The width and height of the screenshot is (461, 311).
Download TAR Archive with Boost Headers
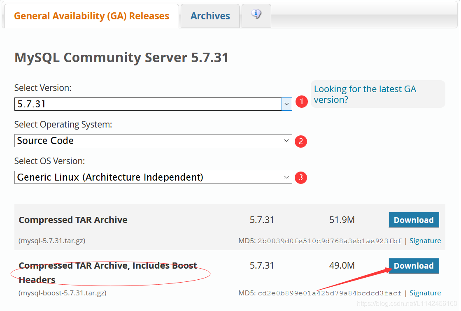pos(414,266)
